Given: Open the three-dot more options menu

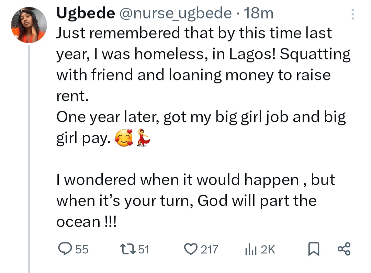Looking at the screenshot, I should coord(352,14).
